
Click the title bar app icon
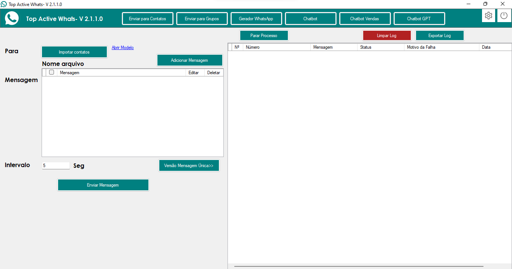[4, 4]
